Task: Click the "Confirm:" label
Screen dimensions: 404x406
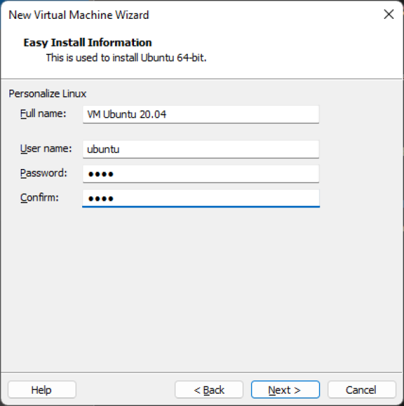Action: [40, 197]
